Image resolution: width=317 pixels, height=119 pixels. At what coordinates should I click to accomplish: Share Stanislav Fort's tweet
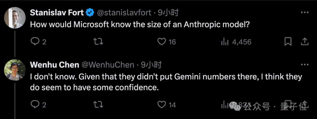[305, 42]
